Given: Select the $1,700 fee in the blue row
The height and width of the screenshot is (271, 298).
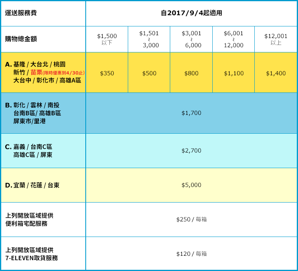Looking at the screenshot, I should [191, 113].
